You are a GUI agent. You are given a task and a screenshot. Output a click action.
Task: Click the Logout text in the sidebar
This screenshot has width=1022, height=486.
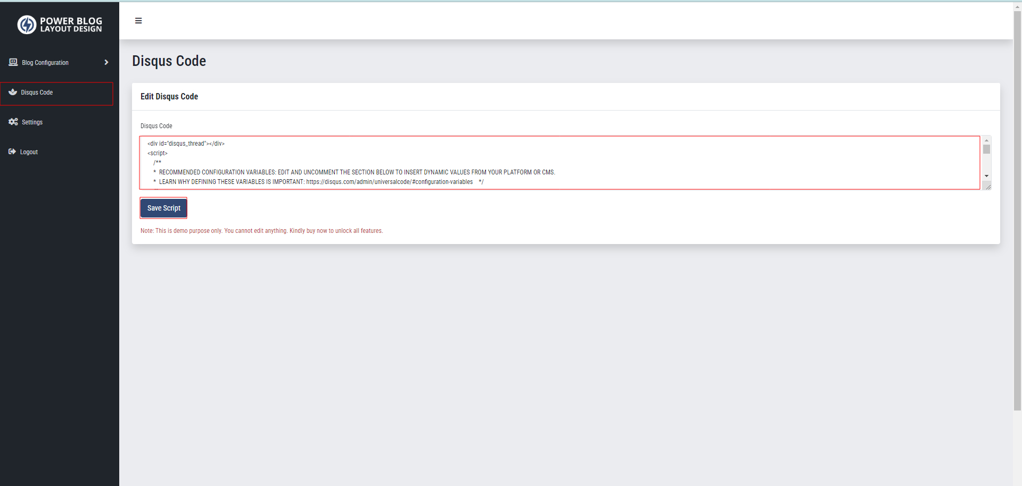click(29, 152)
